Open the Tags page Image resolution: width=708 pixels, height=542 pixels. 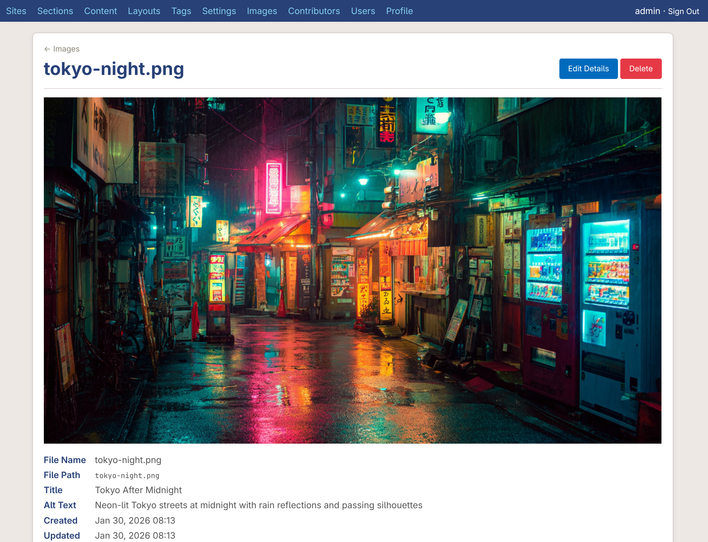point(181,11)
